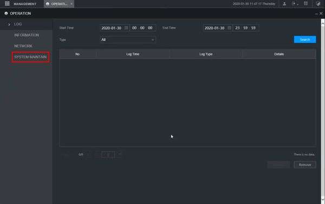Click the Remove button below the table
The width and height of the screenshot is (325, 204).
305,165
